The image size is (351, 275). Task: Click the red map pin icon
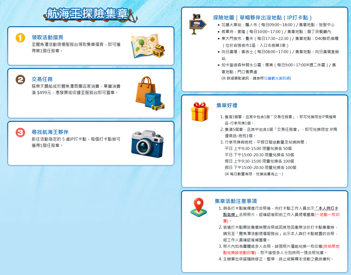(199, 207)
